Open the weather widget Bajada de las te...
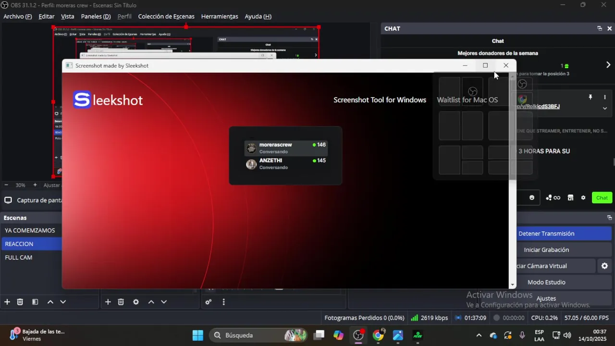The height and width of the screenshot is (346, 615). click(37, 335)
